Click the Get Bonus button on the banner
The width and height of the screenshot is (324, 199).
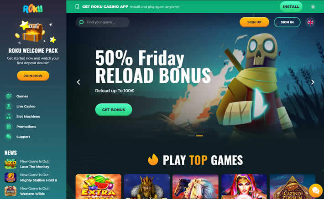(x=114, y=110)
